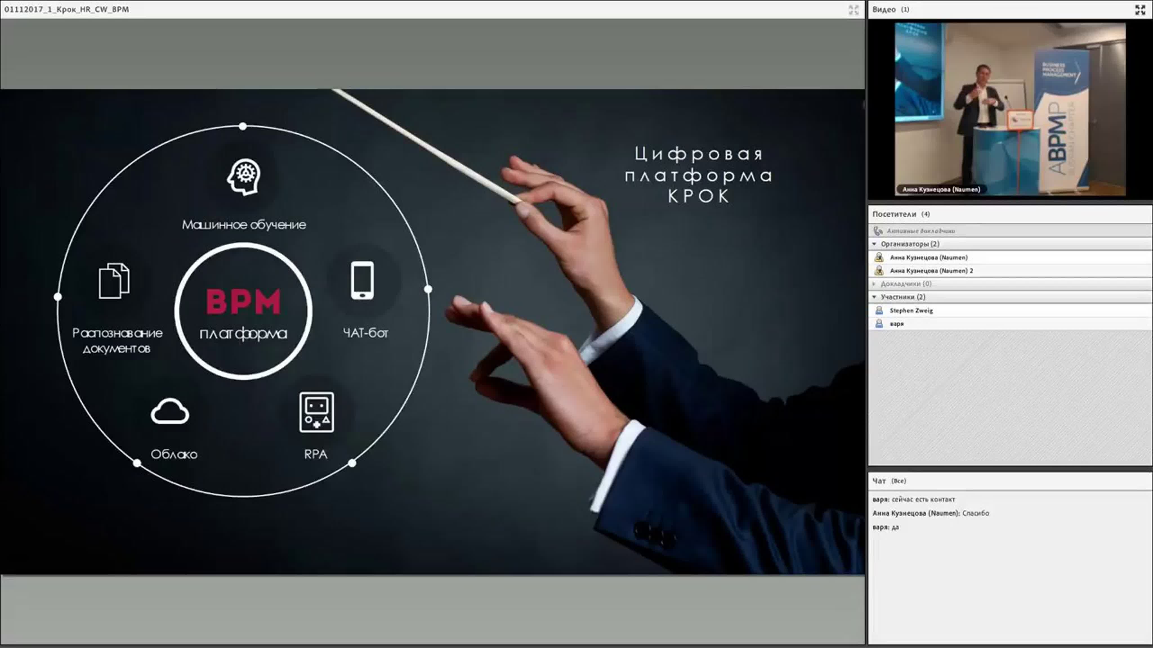Click the Активные докладчики label
1153x648 pixels.
921,231
